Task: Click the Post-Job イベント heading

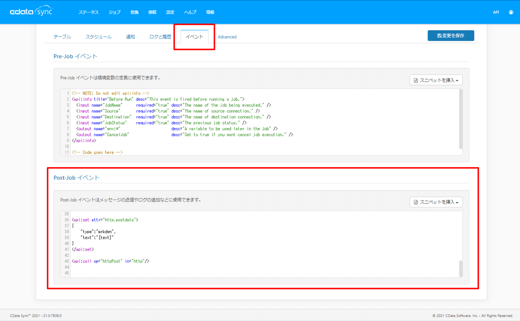Action: tap(77, 178)
